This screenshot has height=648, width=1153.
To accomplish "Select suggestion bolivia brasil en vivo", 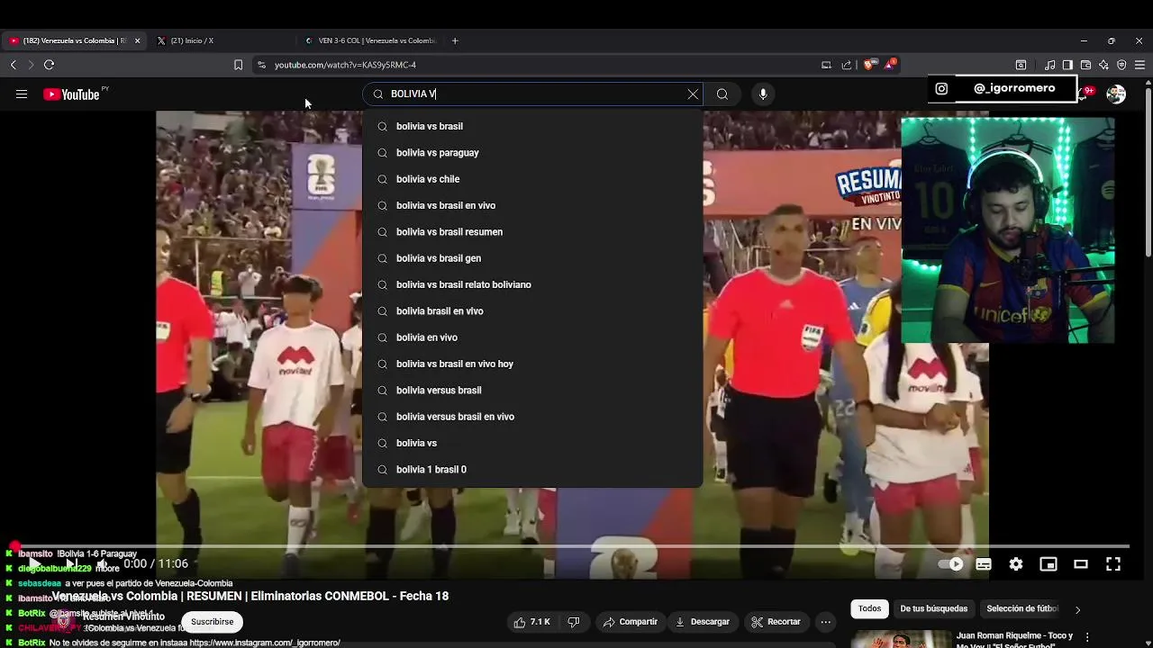I will pos(532,311).
